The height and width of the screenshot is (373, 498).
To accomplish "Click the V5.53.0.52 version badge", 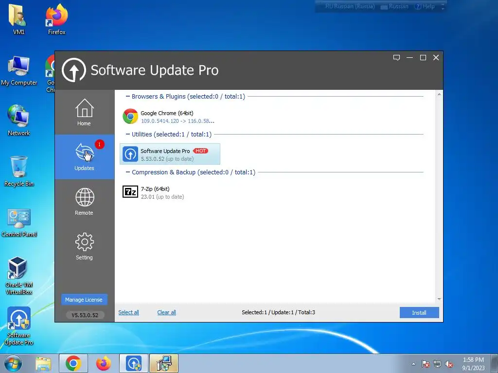I will click(x=85, y=315).
